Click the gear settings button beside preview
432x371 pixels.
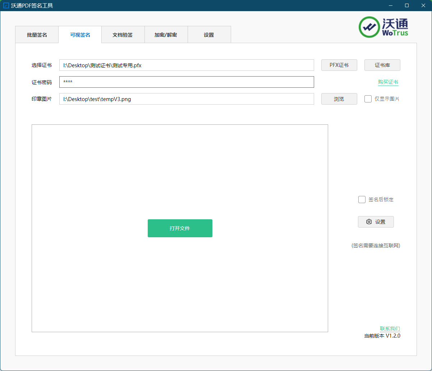coord(376,222)
